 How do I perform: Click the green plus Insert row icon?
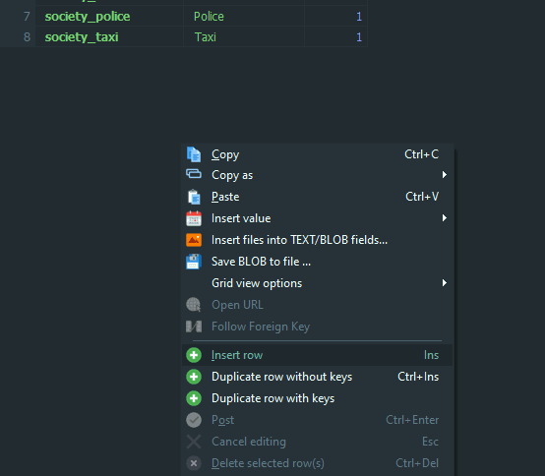194,355
